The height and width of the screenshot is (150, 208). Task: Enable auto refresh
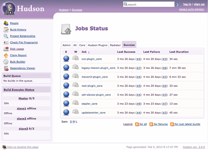pos(192,10)
